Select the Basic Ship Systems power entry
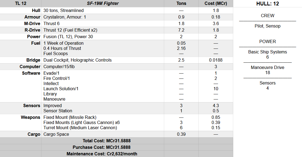 (267, 52)
